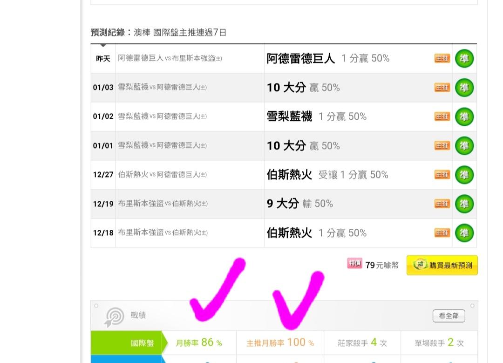Screen dimensions: 503x363
Task: Click the orange 主推 tag on the 01/01 row
Action: coord(442,145)
